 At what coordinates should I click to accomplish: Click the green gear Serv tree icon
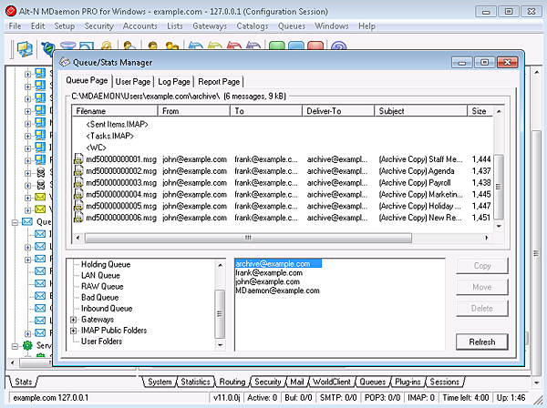pyautogui.click(x=27, y=345)
